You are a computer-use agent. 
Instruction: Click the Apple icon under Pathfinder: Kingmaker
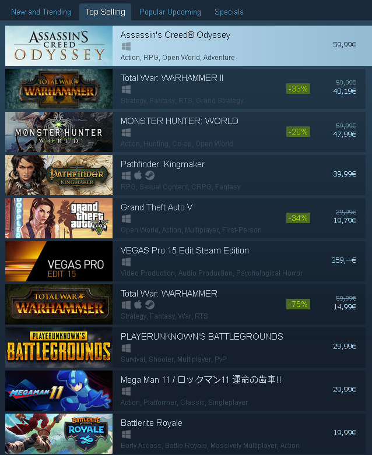138,175
